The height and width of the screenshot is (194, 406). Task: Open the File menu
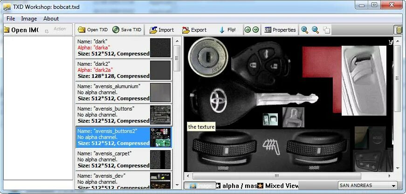coord(11,19)
